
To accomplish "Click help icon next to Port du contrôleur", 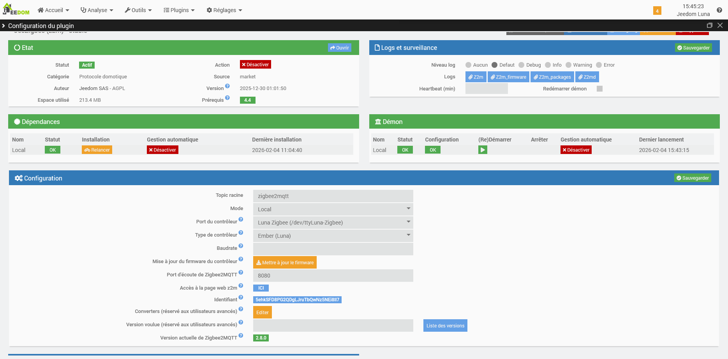I will point(241,220).
